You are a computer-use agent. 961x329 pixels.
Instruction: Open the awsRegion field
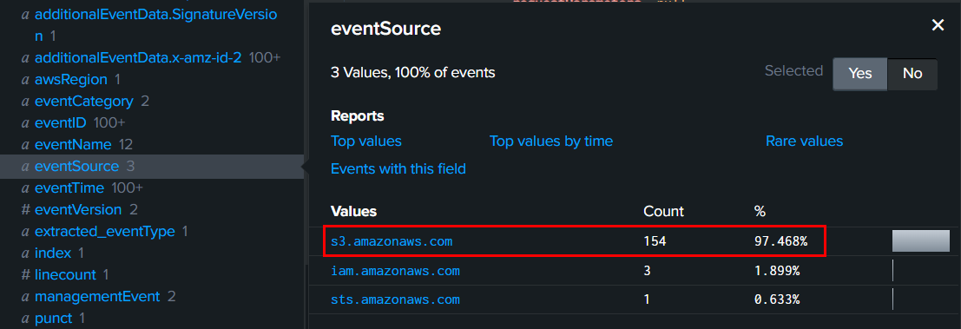click(71, 80)
